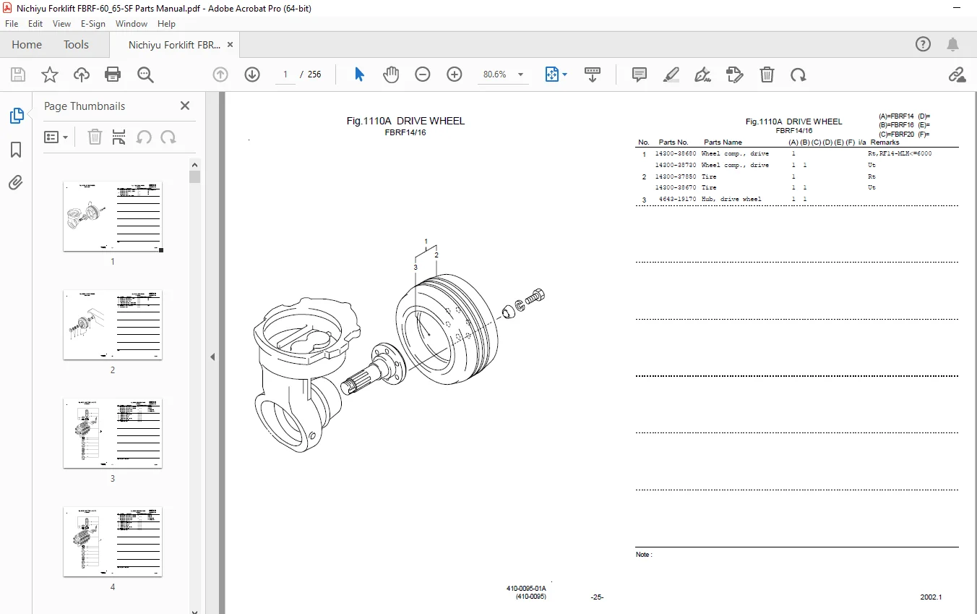The image size is (977, 614).
Task: Click the 4643-19170 hub part number
Action: tap(677, 199)
